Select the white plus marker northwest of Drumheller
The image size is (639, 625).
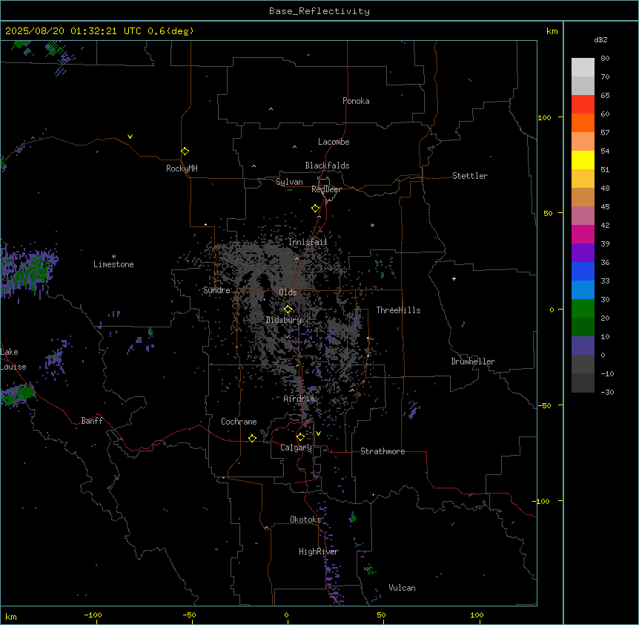click(454, 278)
